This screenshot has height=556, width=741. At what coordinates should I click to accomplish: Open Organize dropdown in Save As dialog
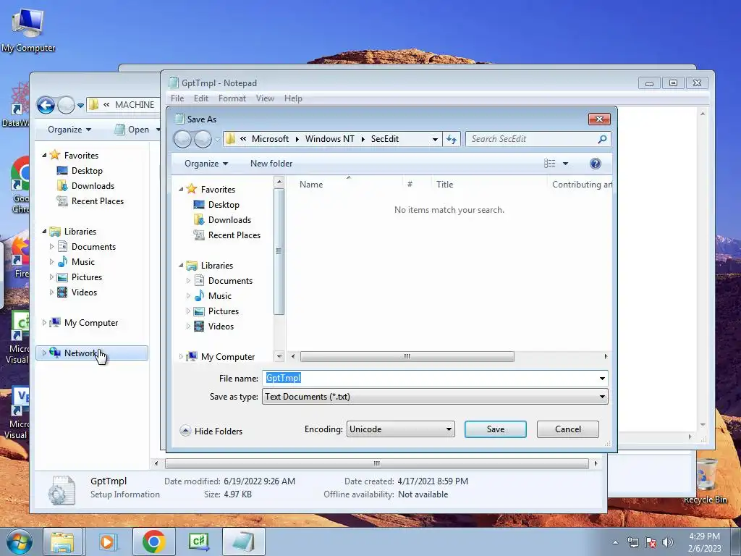[206, 164]
